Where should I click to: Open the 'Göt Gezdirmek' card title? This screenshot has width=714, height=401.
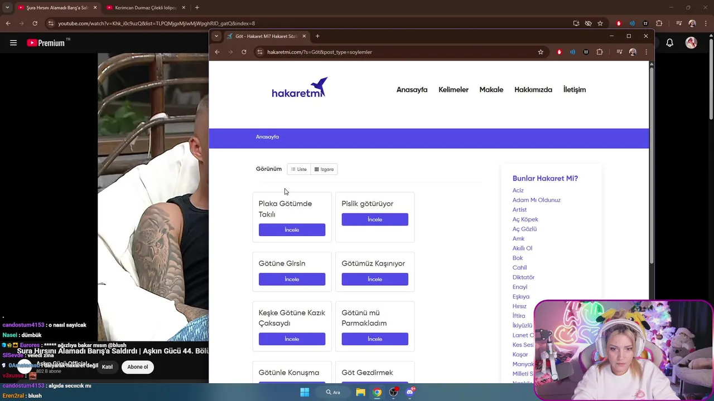coord(367,373)
